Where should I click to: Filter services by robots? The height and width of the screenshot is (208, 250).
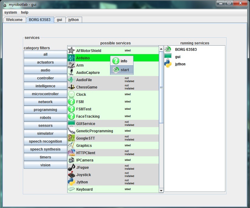click(x=45, y=118)
